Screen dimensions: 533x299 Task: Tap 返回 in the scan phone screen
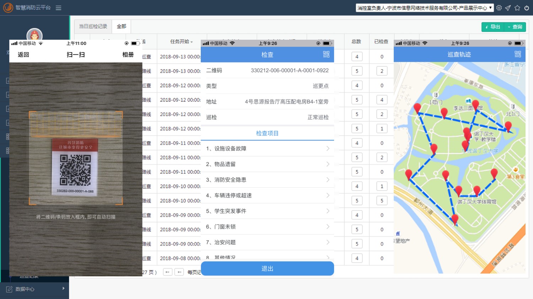[x=23, y=55]
